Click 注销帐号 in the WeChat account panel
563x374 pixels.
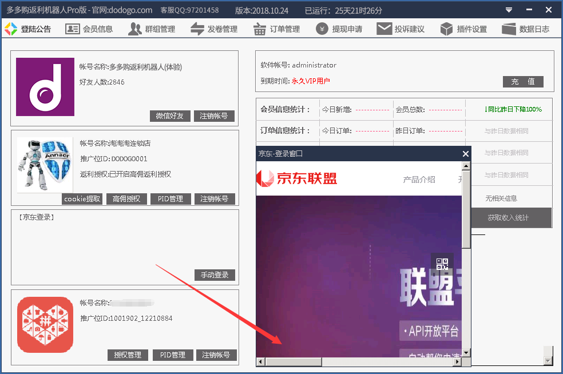(214, 116)
